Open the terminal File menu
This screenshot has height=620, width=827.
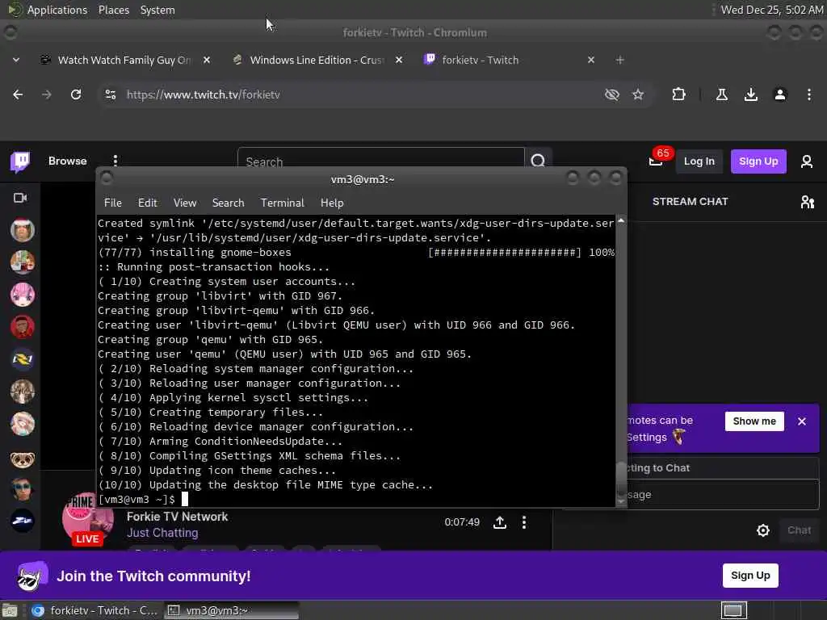113,203
